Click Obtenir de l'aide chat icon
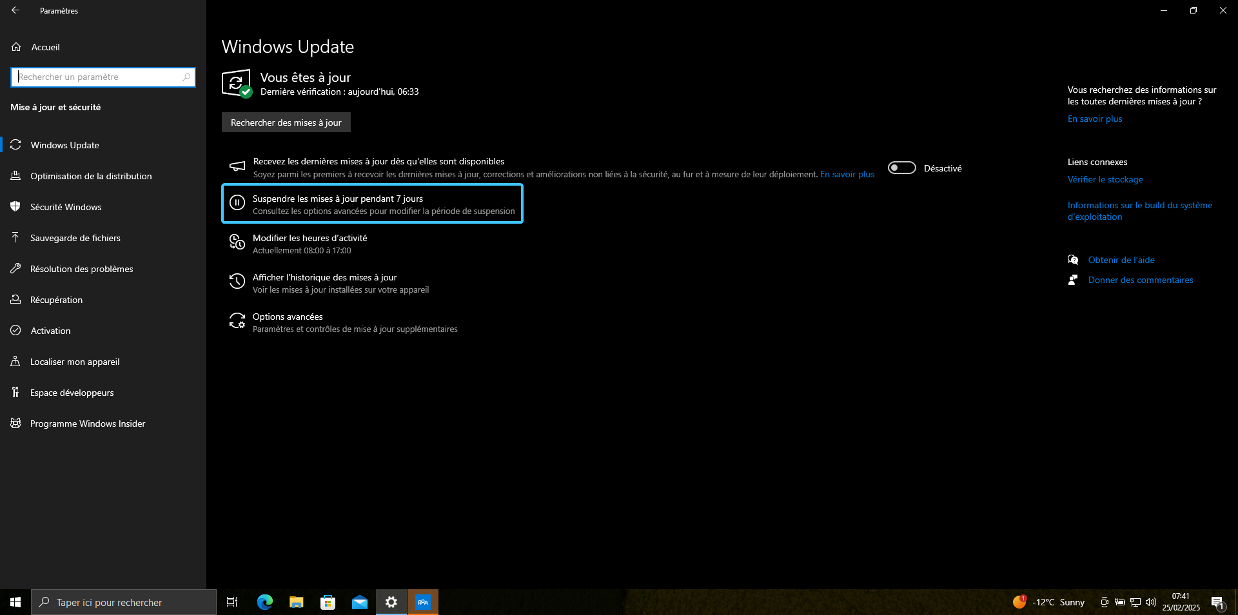Image resolution: width=1238 pixels, height=615 pixels. (x=1073, y=260)
